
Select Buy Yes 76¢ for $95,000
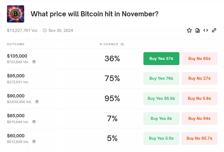click(x=161, y=78)
